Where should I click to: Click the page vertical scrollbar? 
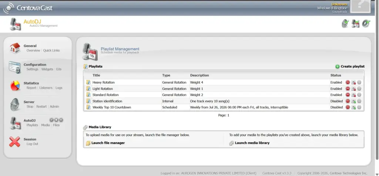pos(377,79)
